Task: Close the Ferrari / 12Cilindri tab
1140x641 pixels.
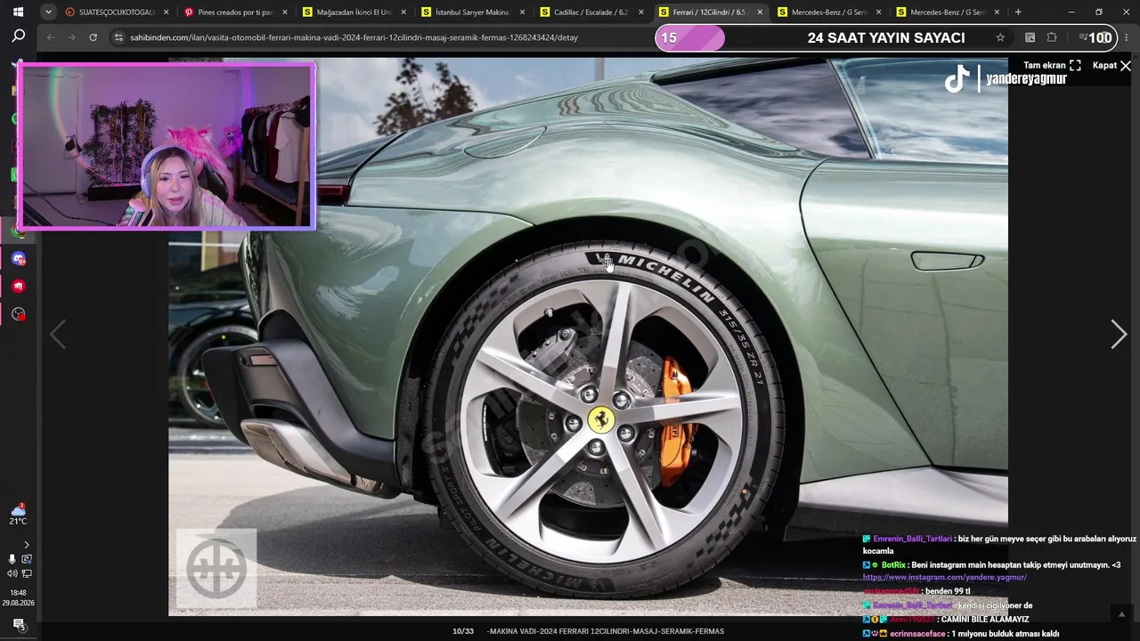Action: click(760, 12)
